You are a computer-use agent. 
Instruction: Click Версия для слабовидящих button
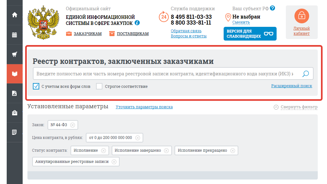250,34
